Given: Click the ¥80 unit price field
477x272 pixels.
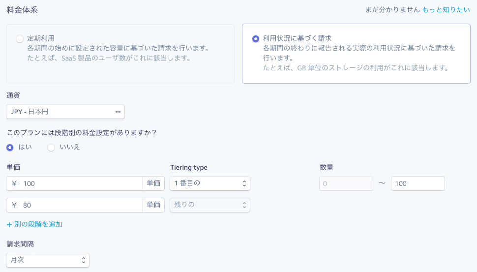Looking at the screenshot, I should coord(74,205).
